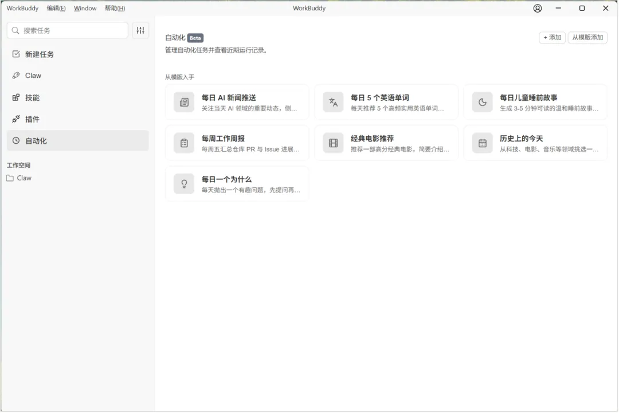Click the description 从科技、电影、音乐等领域挑选
The width and height of the screenshot is (619, 413).
coord(549,150)
